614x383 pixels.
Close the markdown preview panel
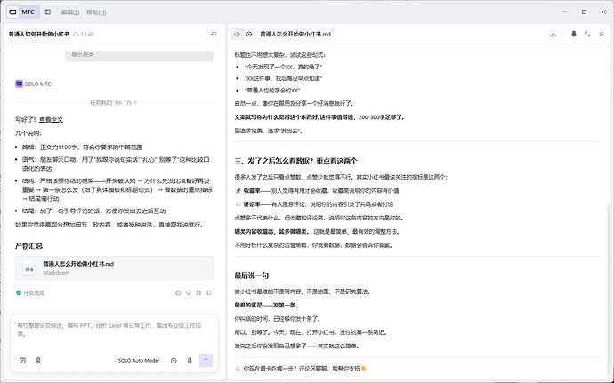click(601, 34)
